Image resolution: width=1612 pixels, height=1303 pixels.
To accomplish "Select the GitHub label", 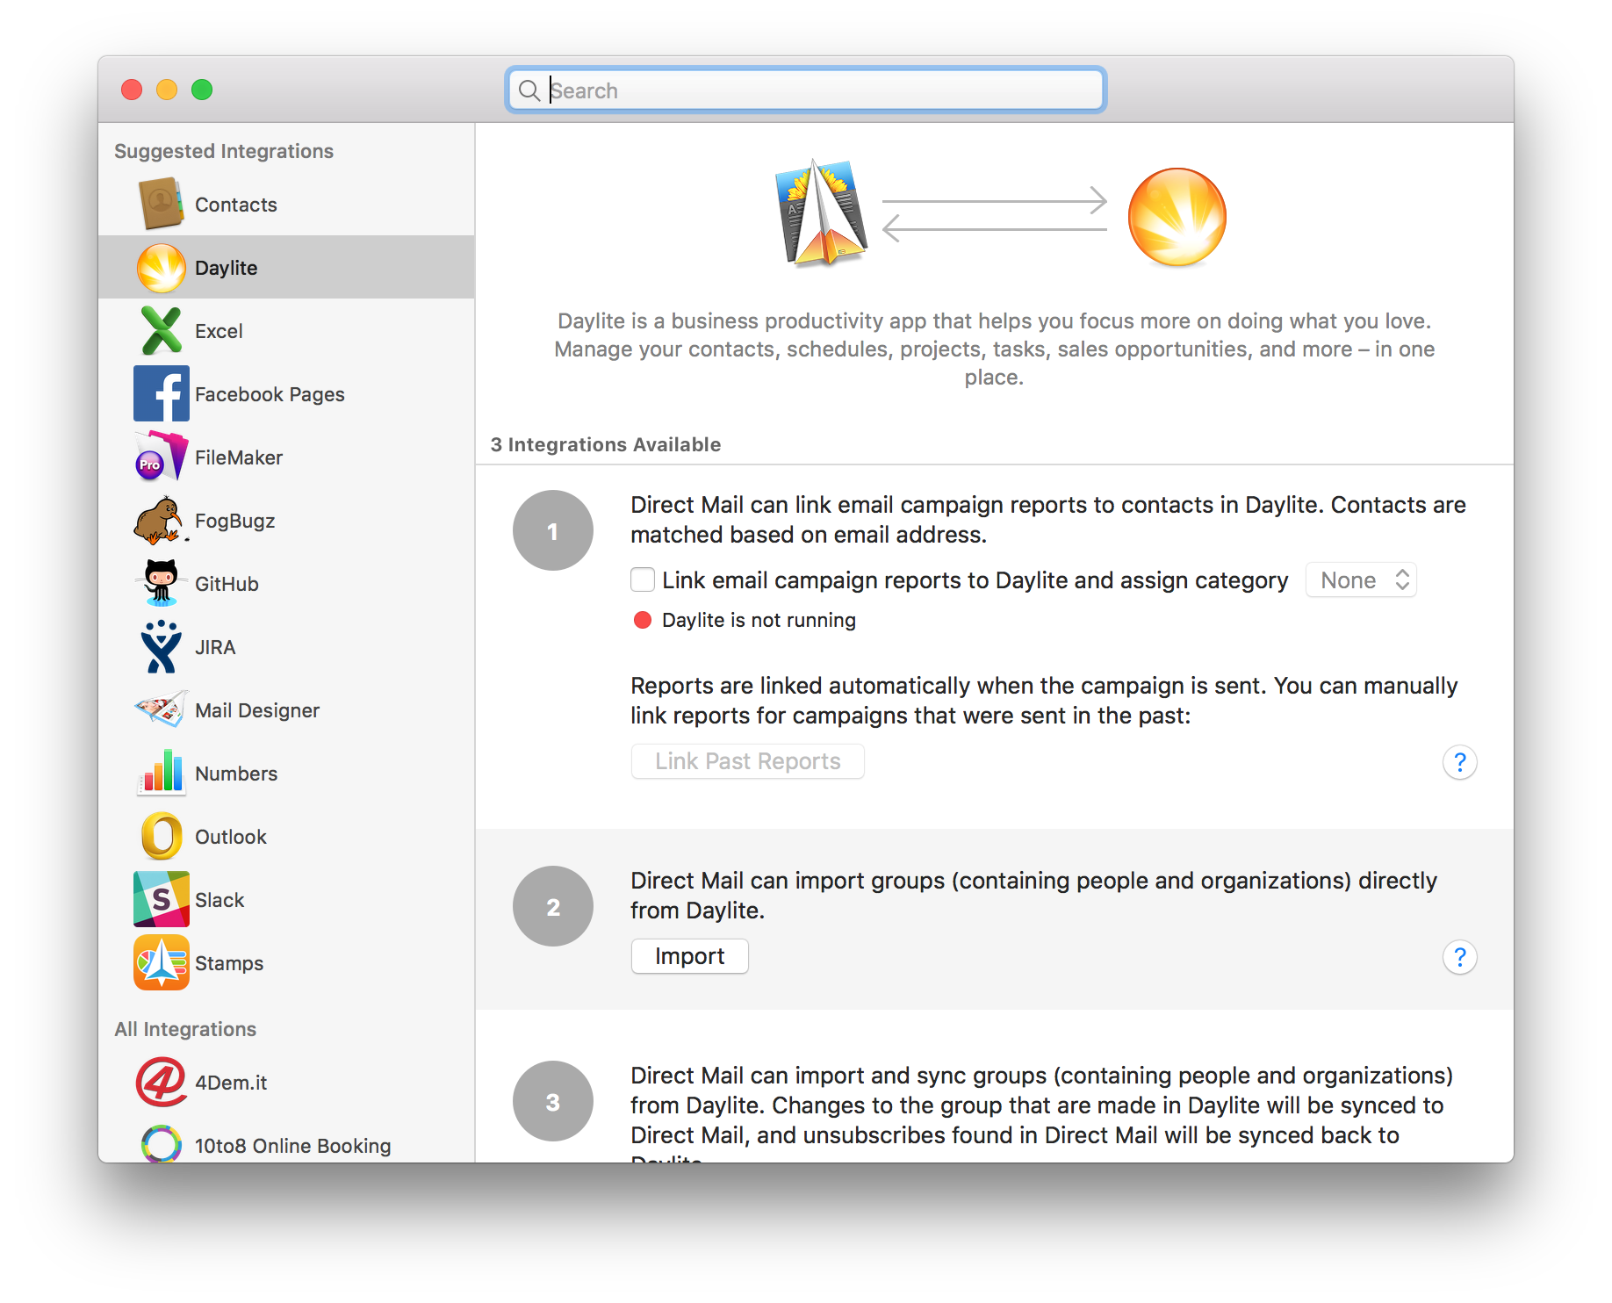I will [227, 584].
